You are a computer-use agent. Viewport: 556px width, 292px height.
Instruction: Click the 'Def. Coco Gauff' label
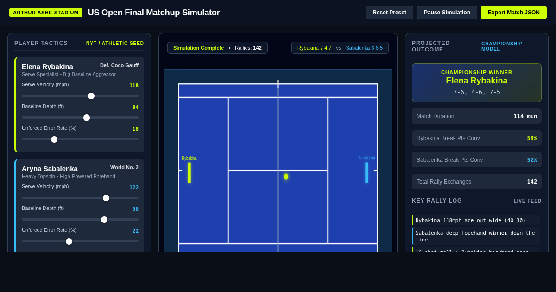coord(119,65)
